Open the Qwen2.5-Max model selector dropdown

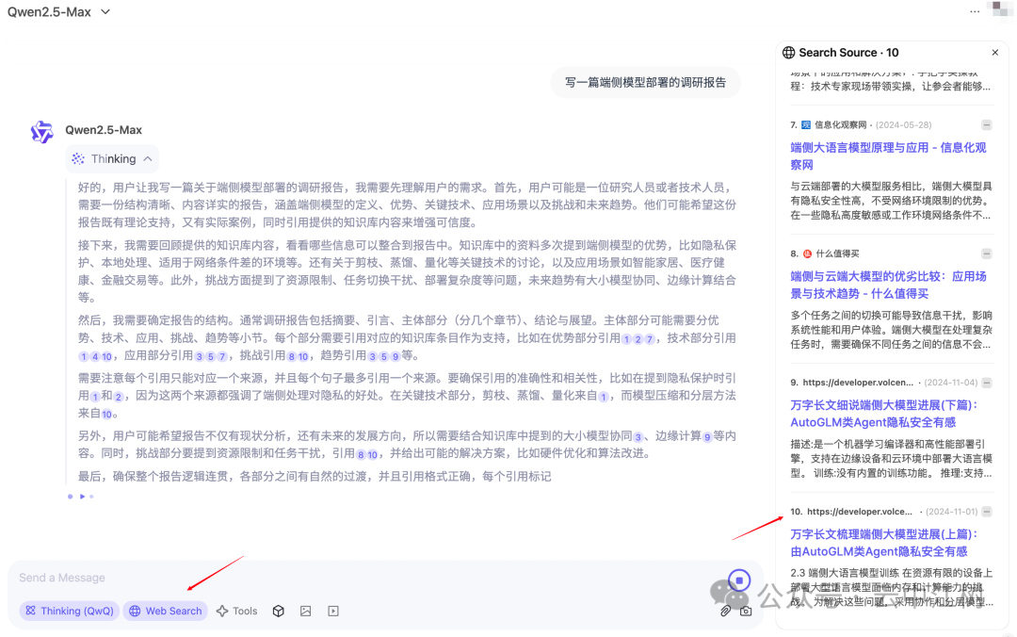point(59,11)
